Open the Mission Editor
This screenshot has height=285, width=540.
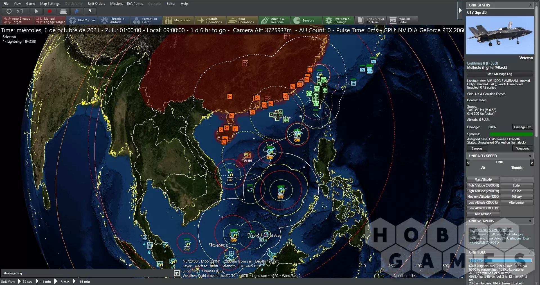coord(403,20)
